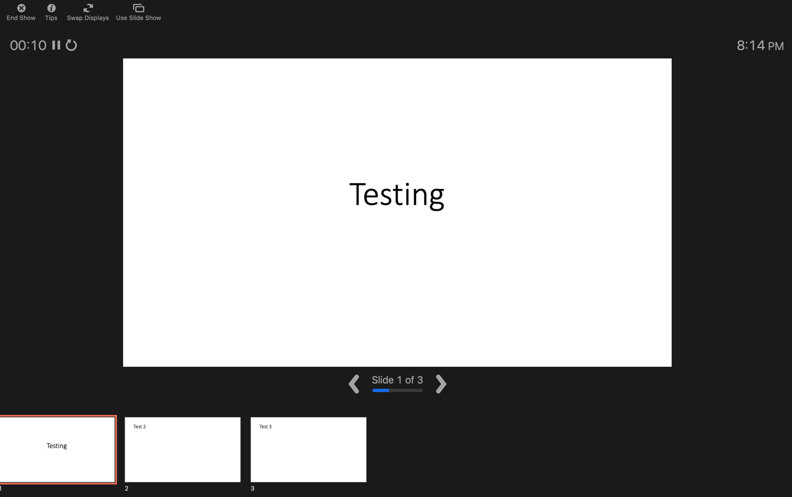
Task: Click the End Show icon
Action: pos(21,8)
